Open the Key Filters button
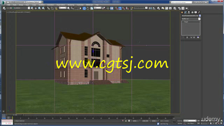 [191, 124]
